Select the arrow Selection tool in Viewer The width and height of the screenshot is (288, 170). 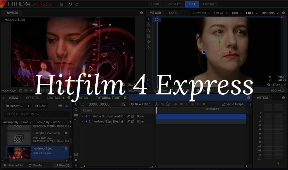(148, 19)
